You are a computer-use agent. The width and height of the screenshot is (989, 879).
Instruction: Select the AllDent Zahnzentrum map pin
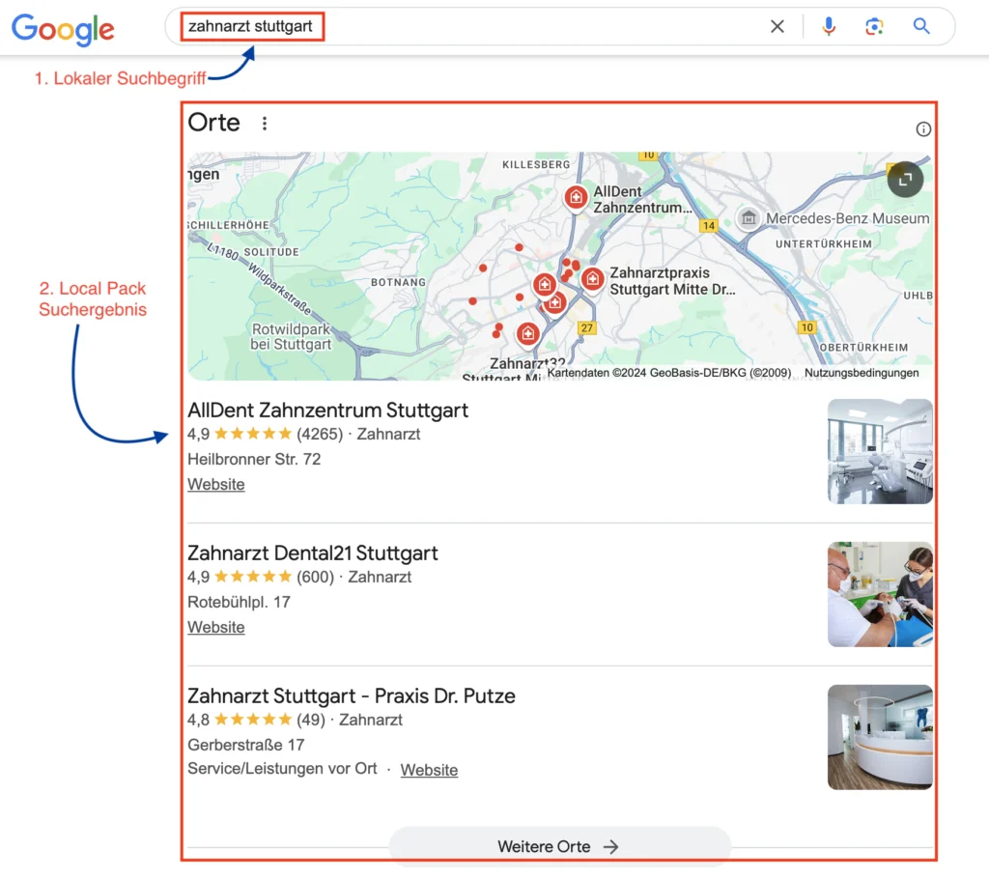click(x=576, y=197)
